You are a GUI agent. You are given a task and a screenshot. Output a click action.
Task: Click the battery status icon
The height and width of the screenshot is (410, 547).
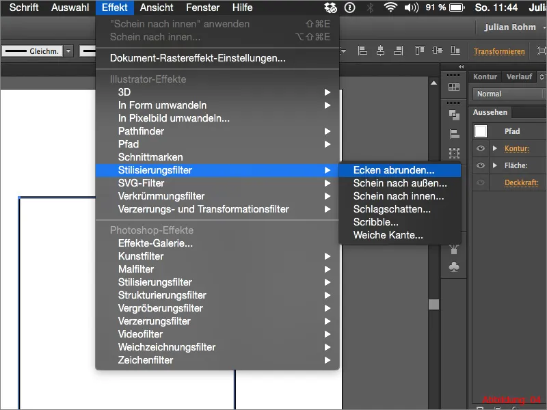pos(457,8)
